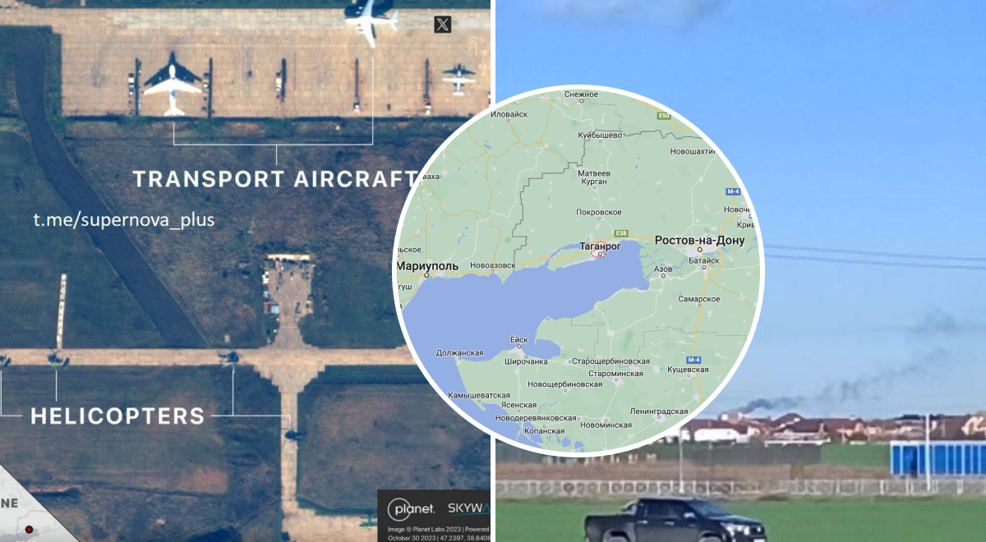
Task: Click the X logo icon on satellite image
Action: click(443, 25)
